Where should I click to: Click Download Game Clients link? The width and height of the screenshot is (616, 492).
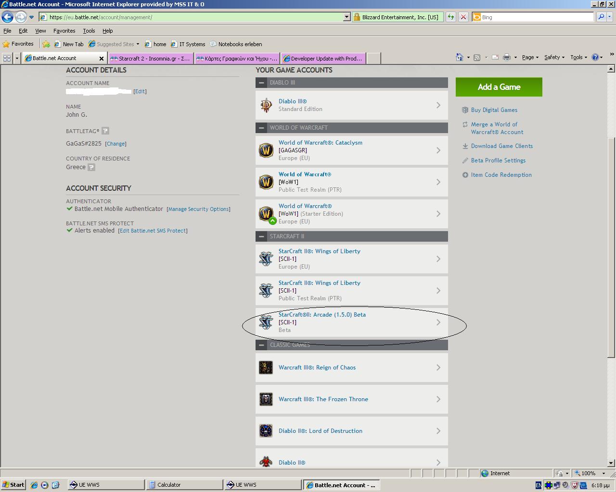tap(502, 146)
